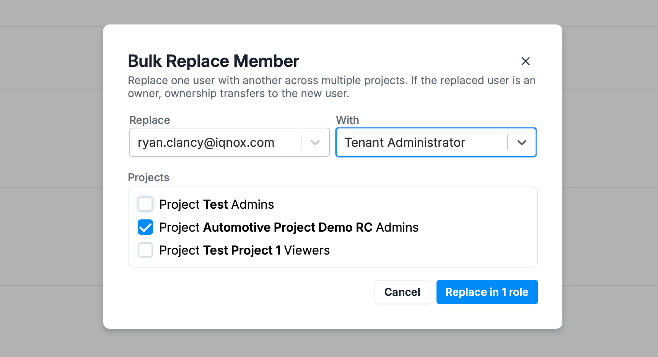The image size is (658, 357).
Task: Check the Project Test Admins checkbox
Action: point(145,204)
